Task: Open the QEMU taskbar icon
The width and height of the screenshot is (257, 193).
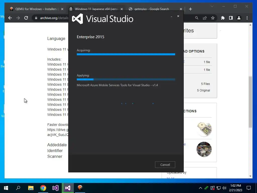Action: click(80, 188)
